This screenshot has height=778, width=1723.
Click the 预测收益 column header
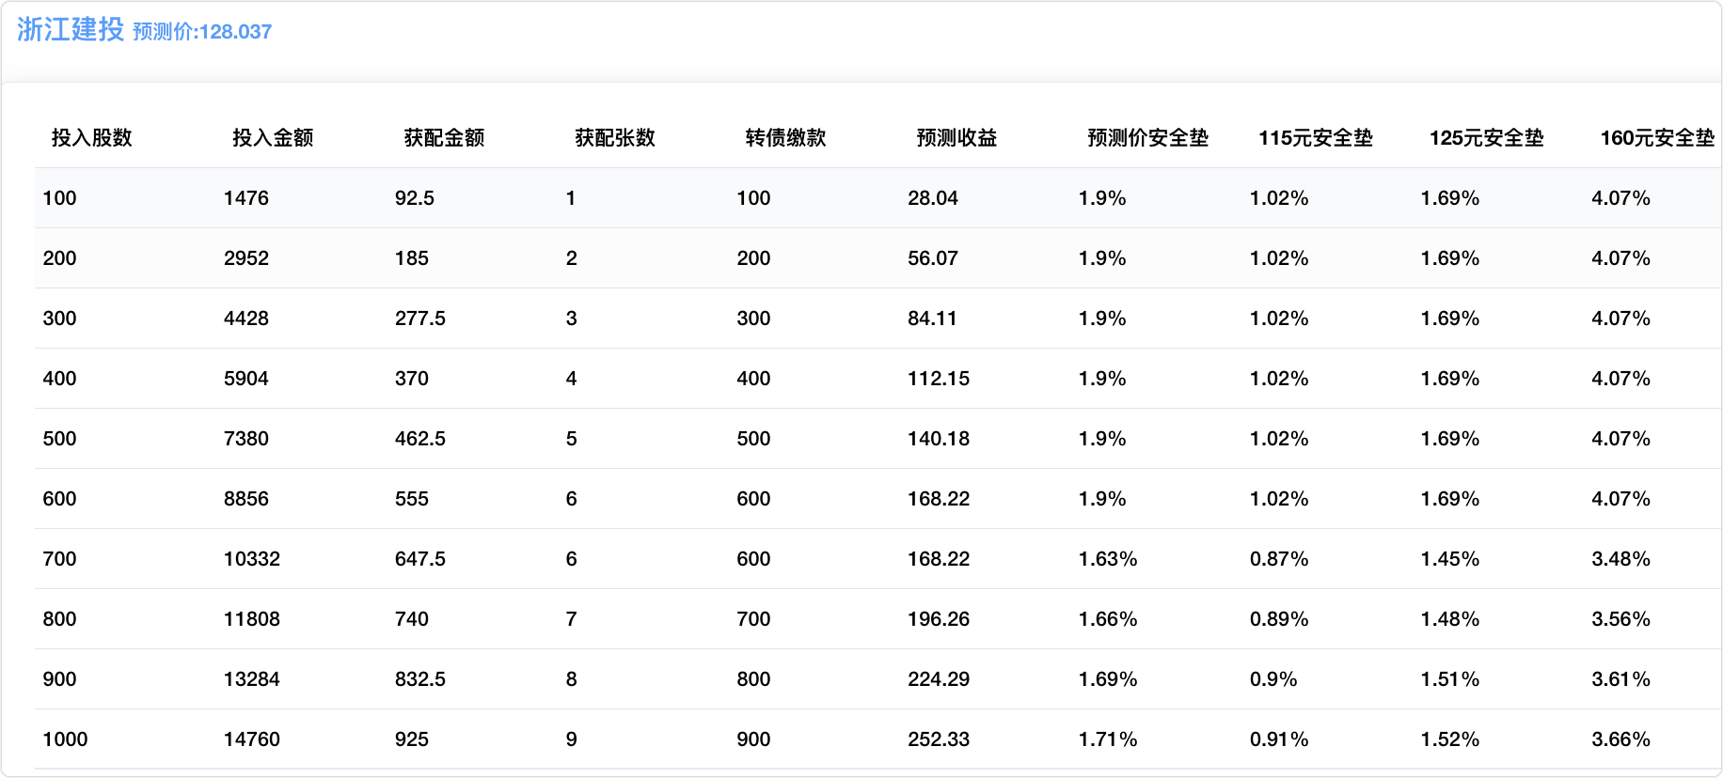(x=956, y=138)
